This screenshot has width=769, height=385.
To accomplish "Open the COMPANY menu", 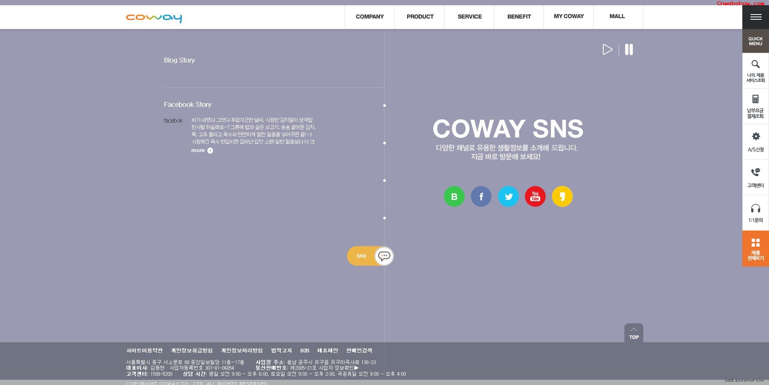I will pos(370,17).
